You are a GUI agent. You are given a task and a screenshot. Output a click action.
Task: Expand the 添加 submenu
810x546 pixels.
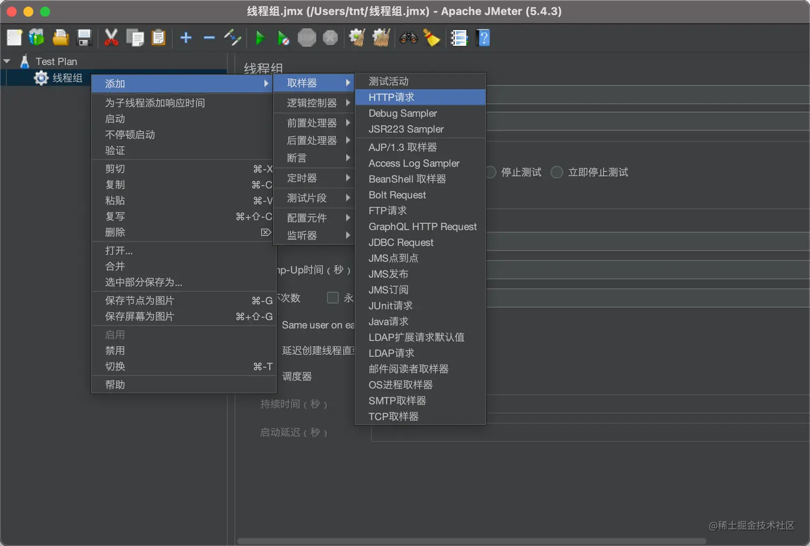pyautogui.click(x=182, y=84)
